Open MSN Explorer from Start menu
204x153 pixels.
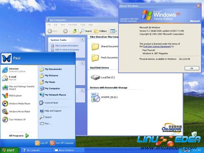12,95
